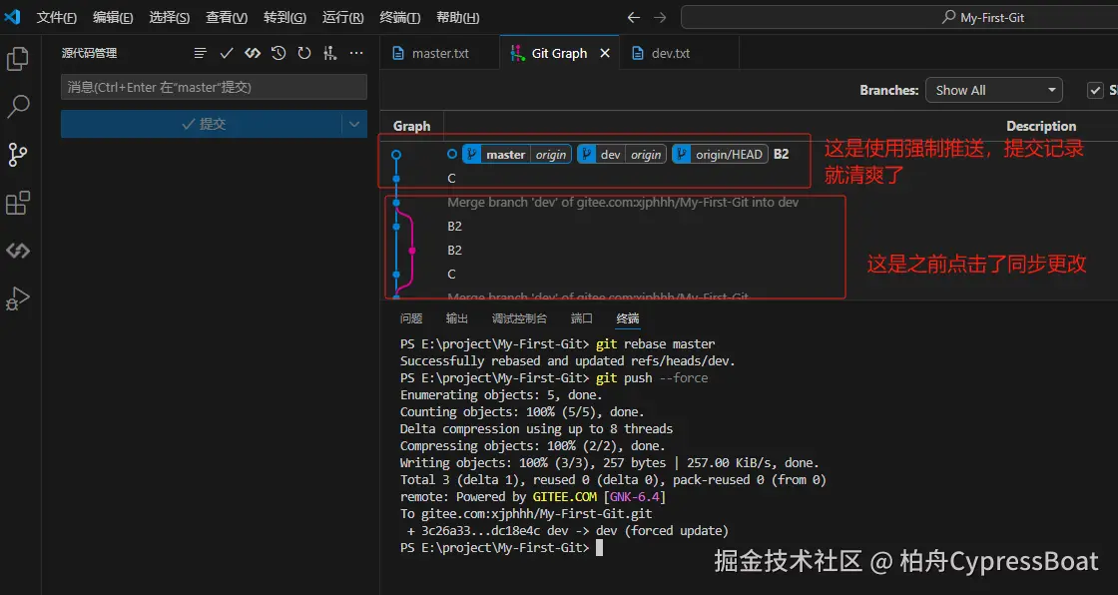Click angle-brackets icon in source control toolbar
The image size is (1118, 595).
coord(253,53)
